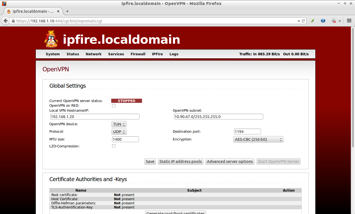Click Generate root/host certificates button
The height and width of the screenshot is (214, 355).
[x=175, y=212]
